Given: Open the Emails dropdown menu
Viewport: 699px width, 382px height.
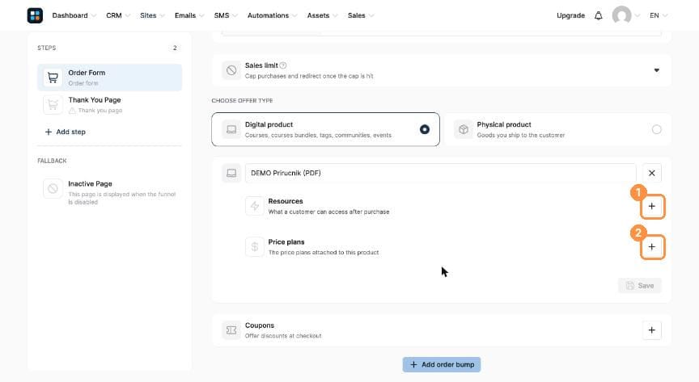Looking at the screenshot, I should click(x=189, y=15).
